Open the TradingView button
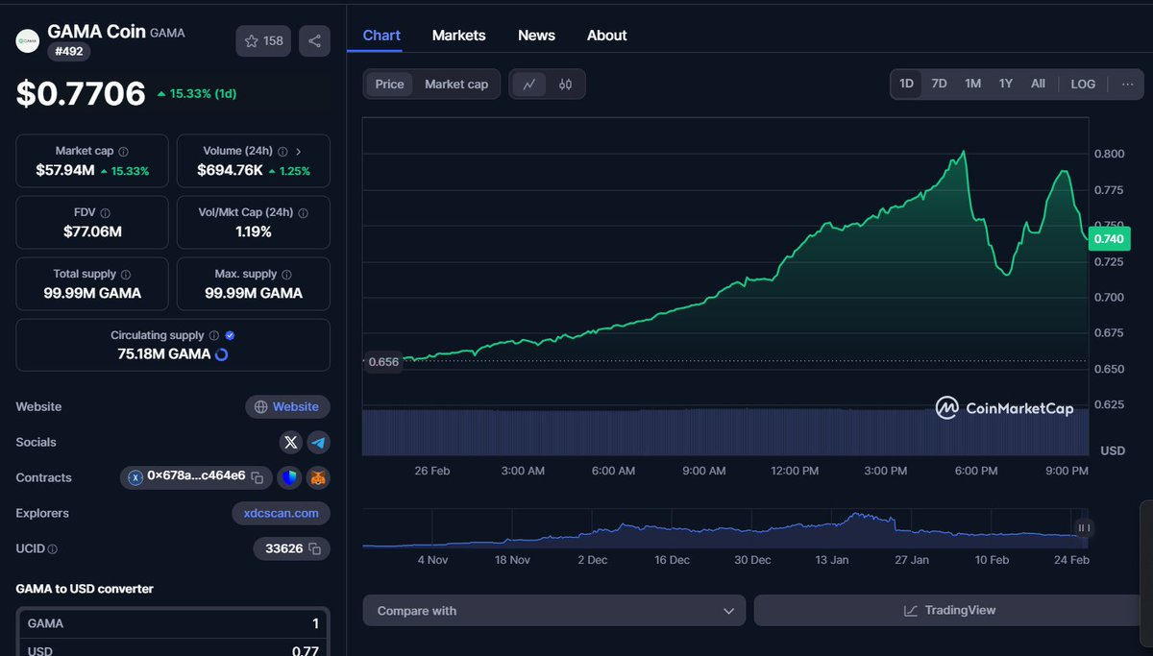The height and width of the screenshot is (656, 1153). (948, 611)
